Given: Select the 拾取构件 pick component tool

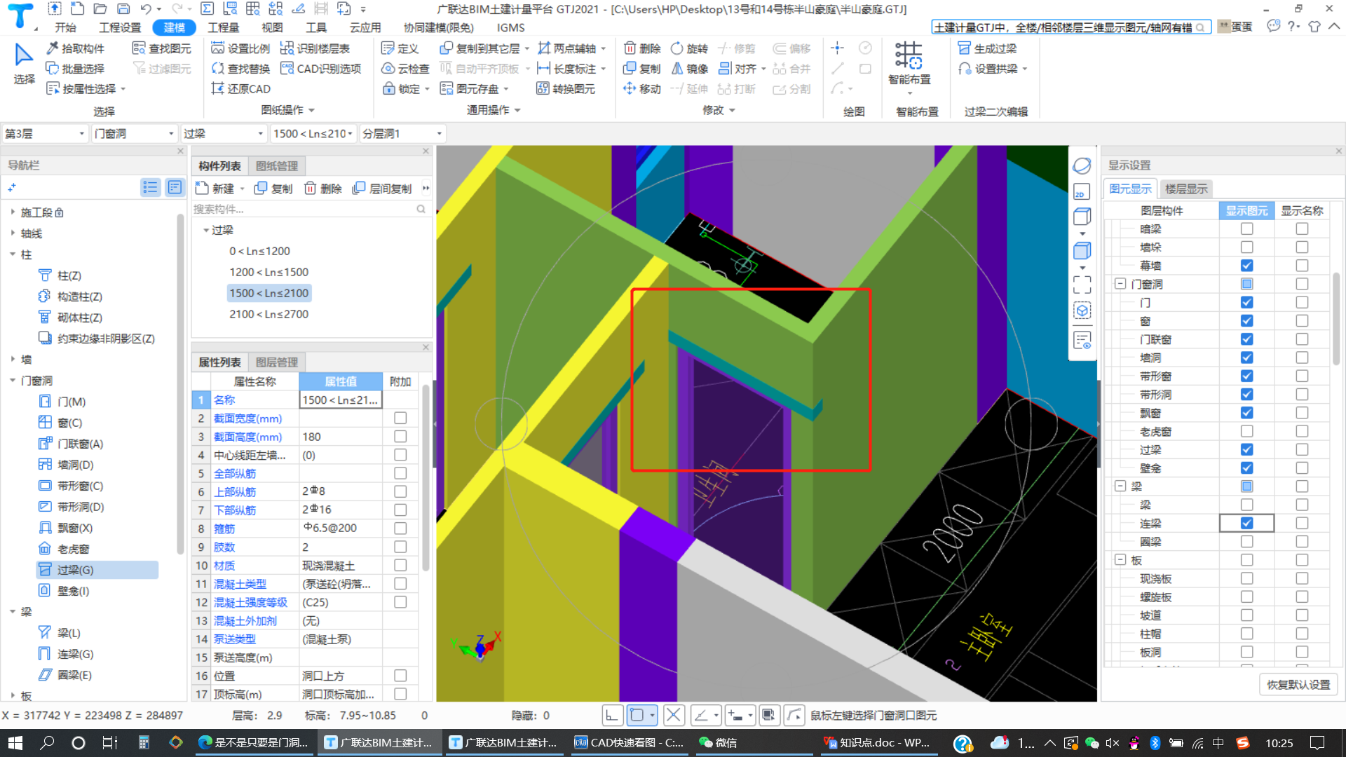Looking at the screenshot, I should pos(75,48).
